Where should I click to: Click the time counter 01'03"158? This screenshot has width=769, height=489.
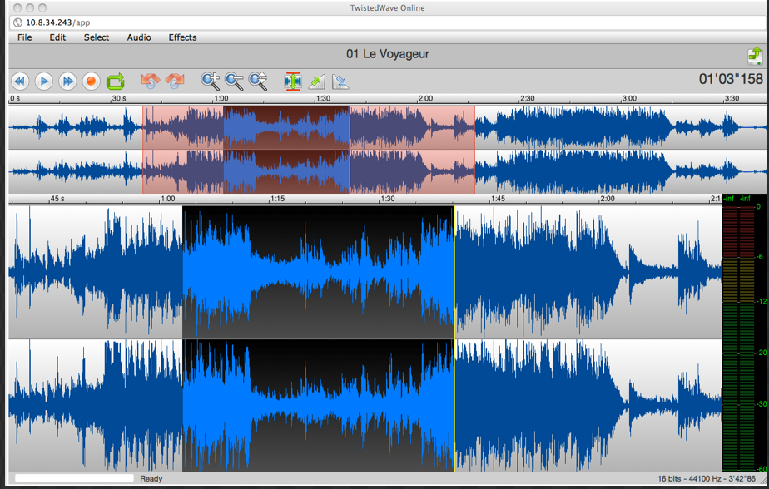(731, 79)
